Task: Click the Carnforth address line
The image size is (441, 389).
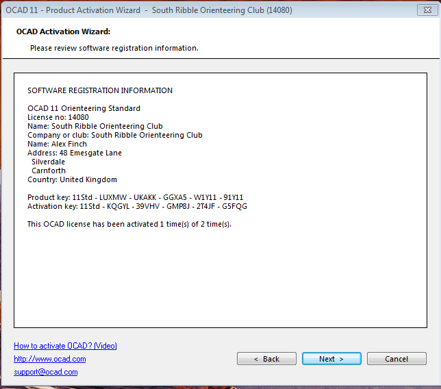Action: click(49, 171)
